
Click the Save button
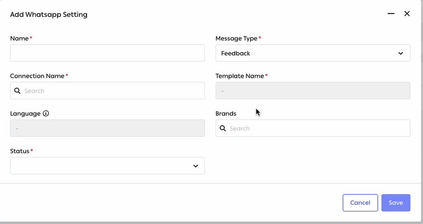pyautogui.click(x=396, y=203)
